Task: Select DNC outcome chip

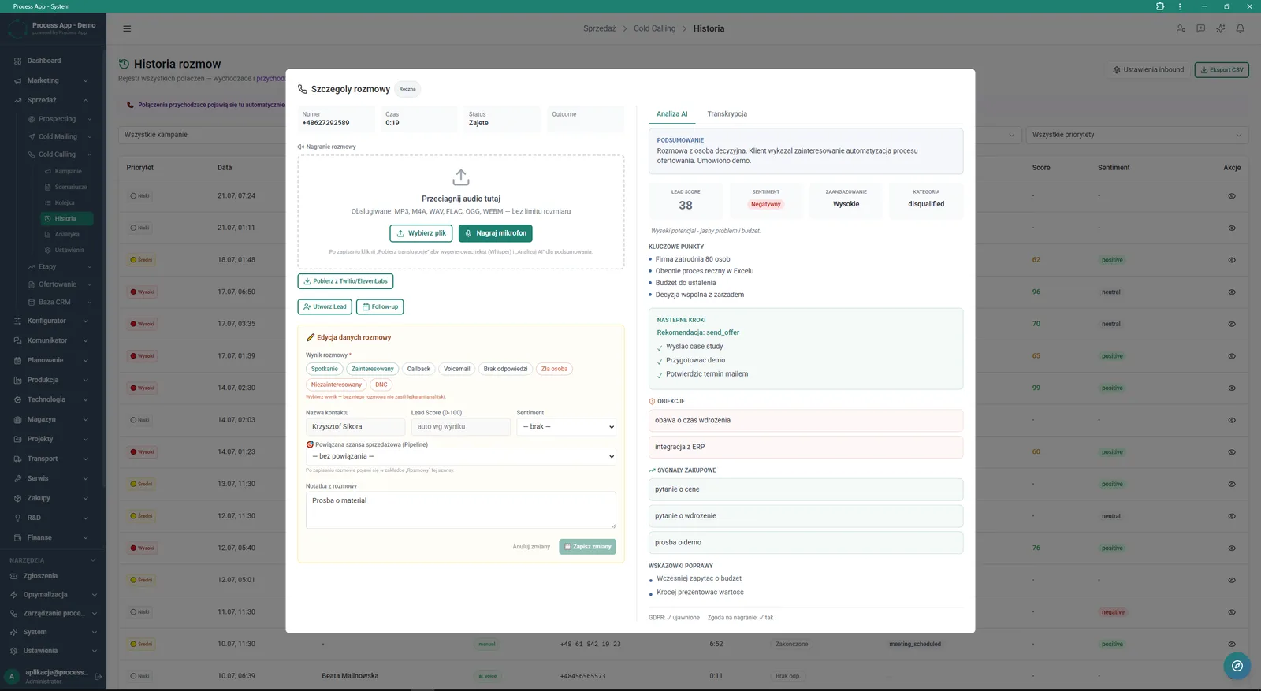Action: [x=381, y=385]
